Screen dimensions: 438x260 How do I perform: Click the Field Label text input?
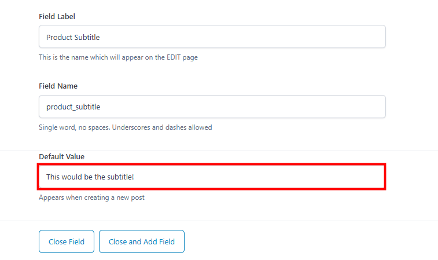(x=212, y=37)
